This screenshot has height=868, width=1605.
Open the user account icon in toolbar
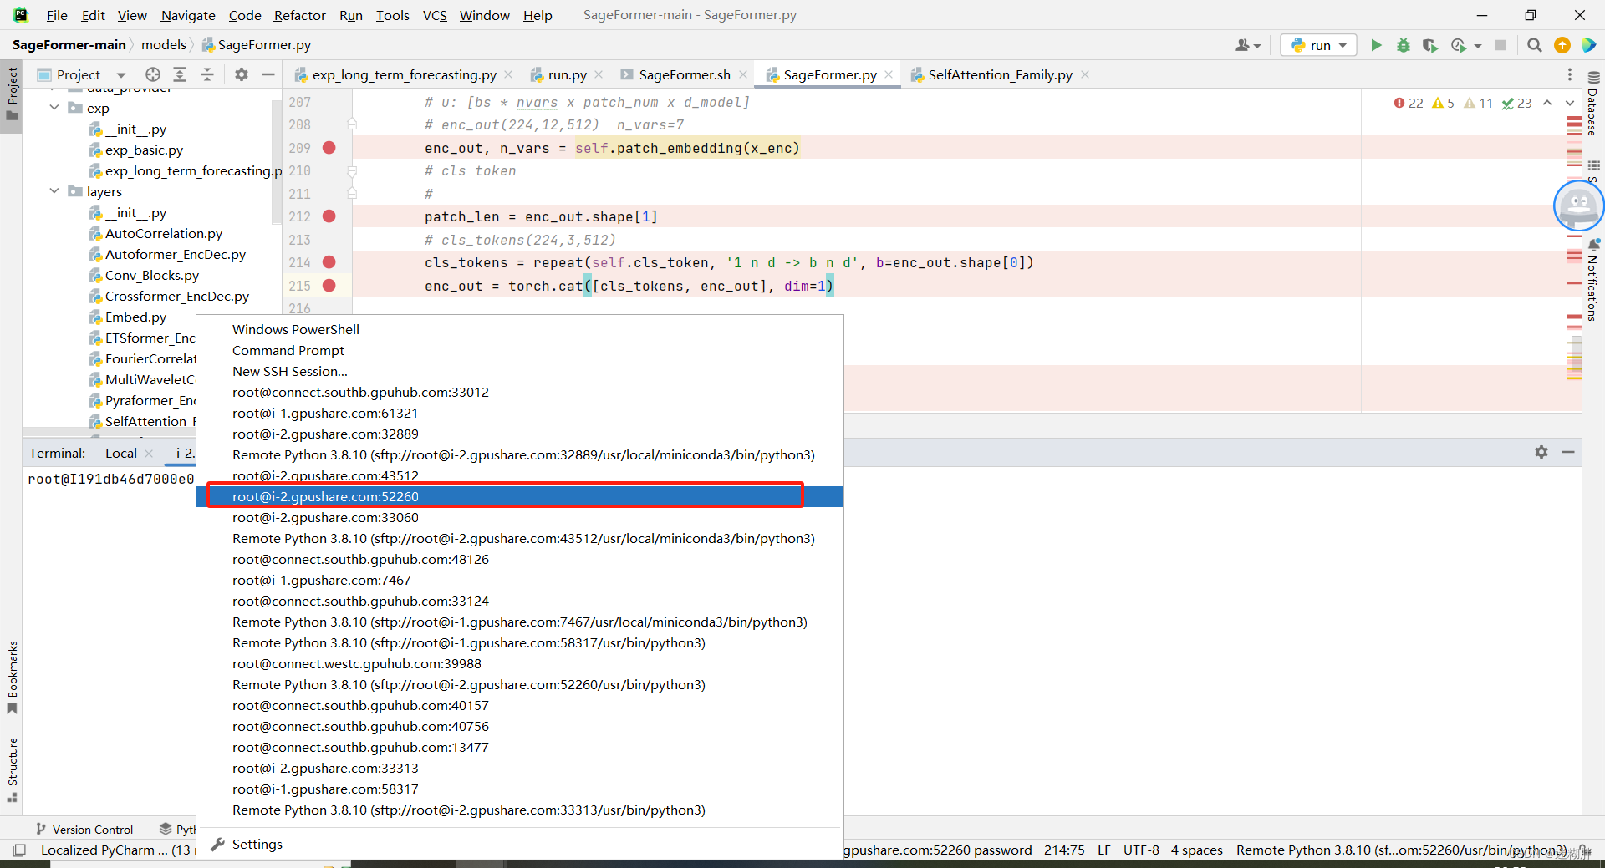click(x=1242, y=45)
